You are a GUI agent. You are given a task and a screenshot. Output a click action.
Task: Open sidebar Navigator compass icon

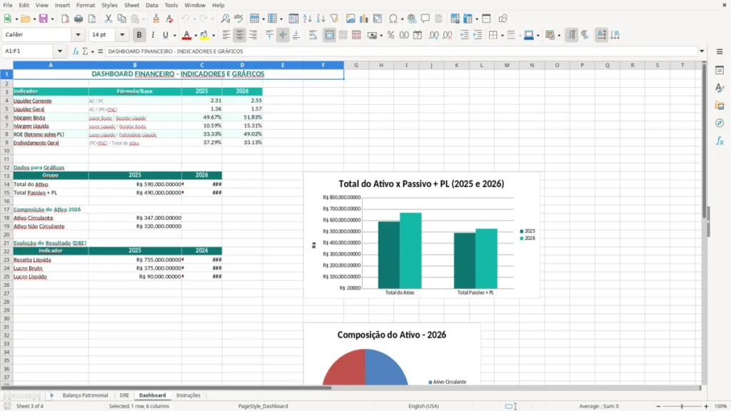pos(720,123)
